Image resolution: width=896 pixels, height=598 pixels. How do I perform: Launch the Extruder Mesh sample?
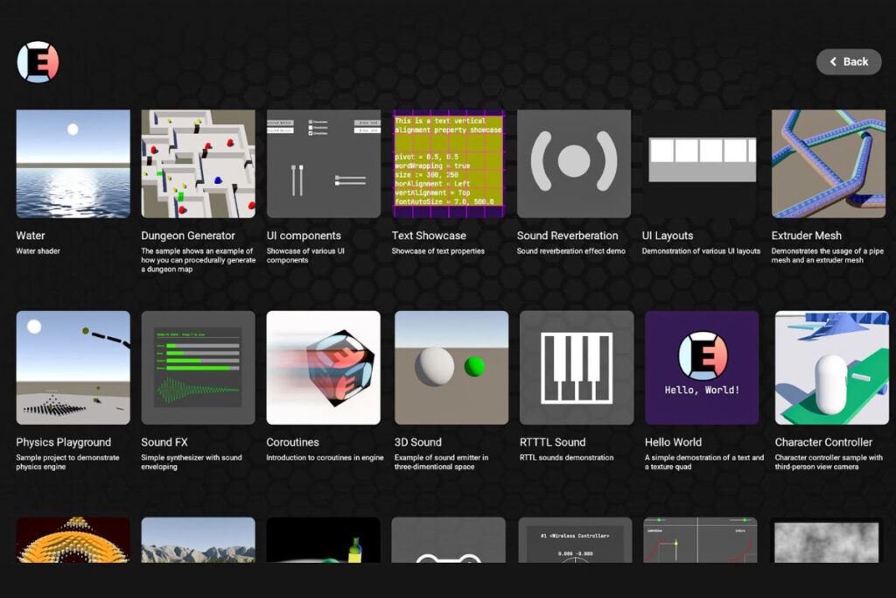click(x=828, y=164)
